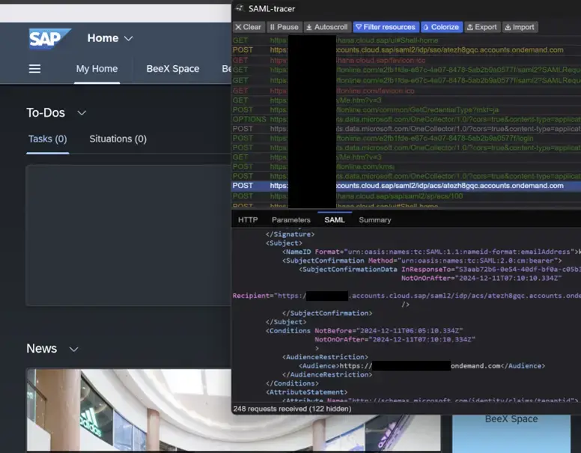Select POST row ending in /login
The width and height of the screenshot is (581, 453).
pyautogui.click(x=406, y=139)
